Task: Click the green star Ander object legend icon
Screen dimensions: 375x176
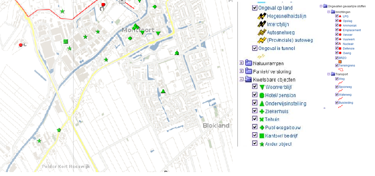Action: (262, 144)
